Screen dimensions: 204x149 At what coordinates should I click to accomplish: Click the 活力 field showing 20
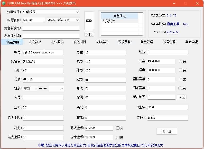click(43, 107)
